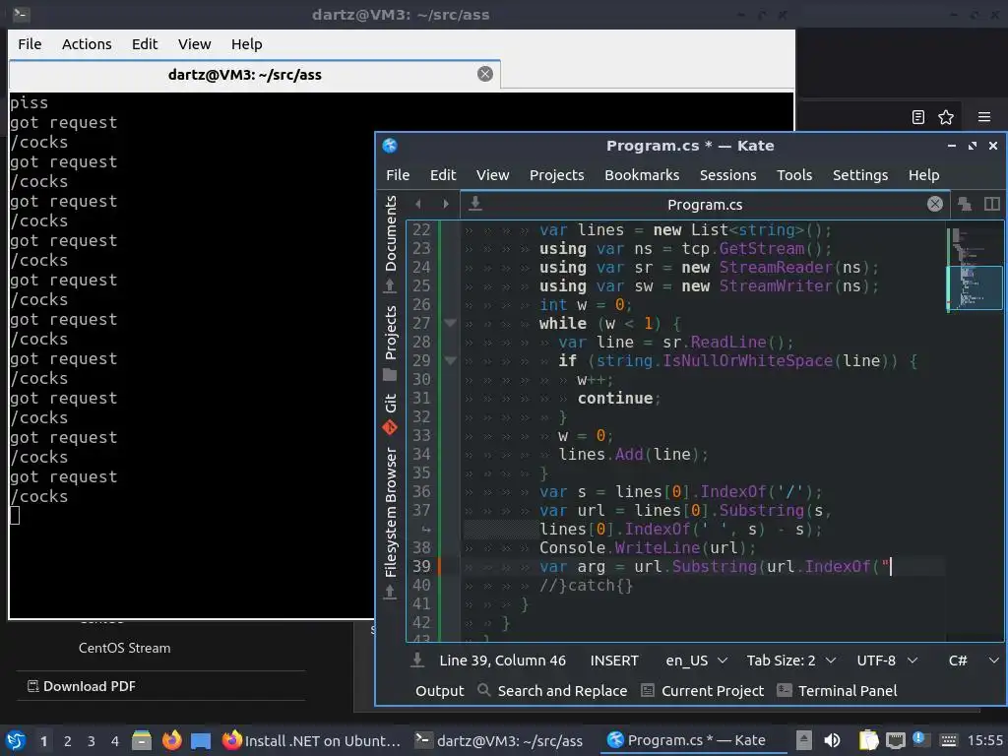Open the volume control in the system tray
Viewport: 1008px width, 756px height.
coord(832,740)
